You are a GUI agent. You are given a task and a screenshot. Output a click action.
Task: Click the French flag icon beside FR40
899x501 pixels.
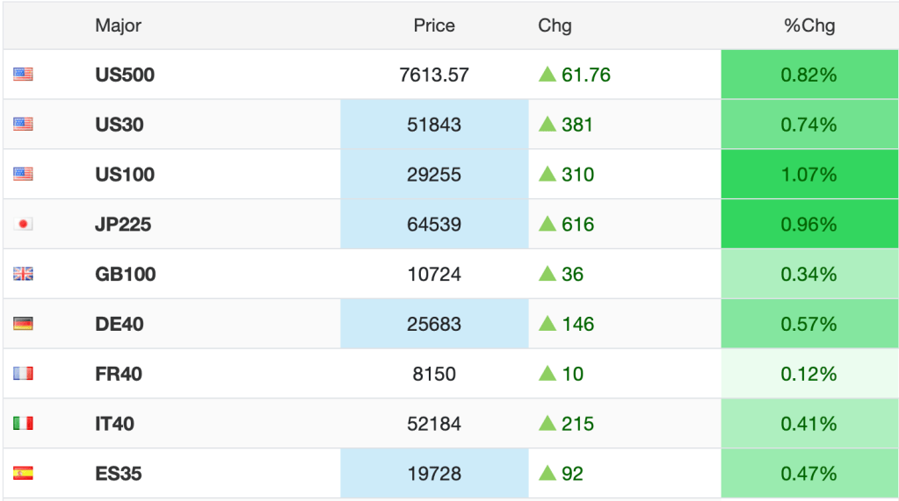pos(23,373)
